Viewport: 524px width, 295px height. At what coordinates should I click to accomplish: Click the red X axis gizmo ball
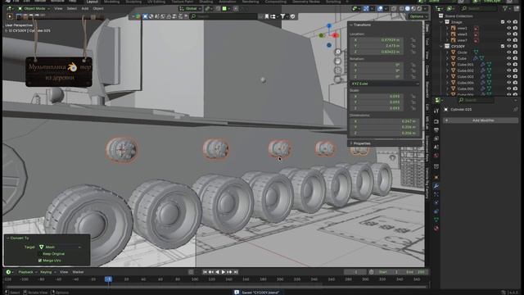(x=336, y=35)
